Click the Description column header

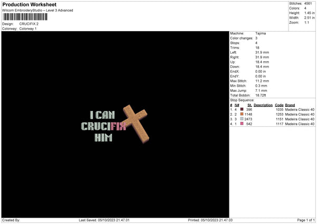[x=263, y=105]
